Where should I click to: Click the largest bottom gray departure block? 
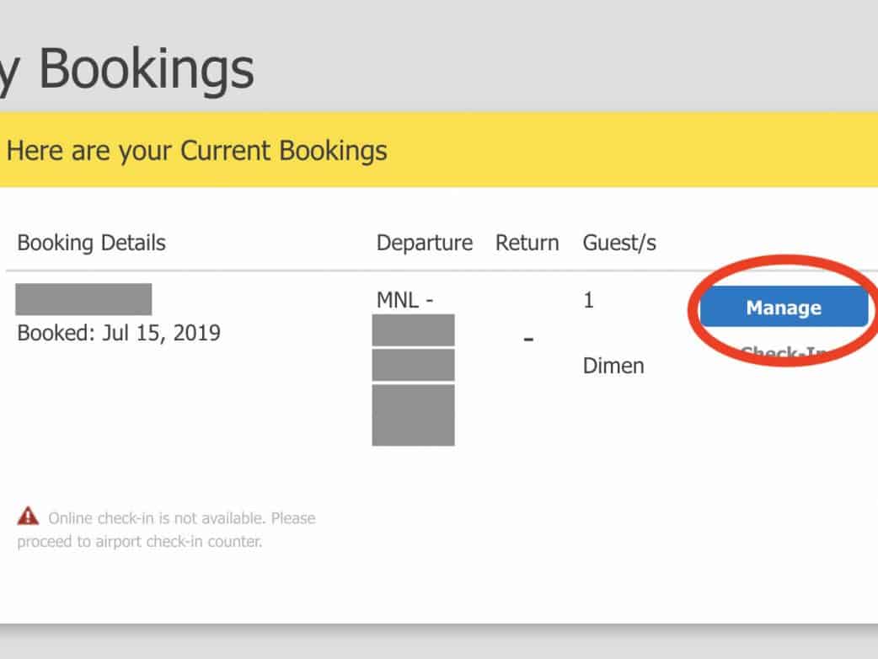pos(413,415)
